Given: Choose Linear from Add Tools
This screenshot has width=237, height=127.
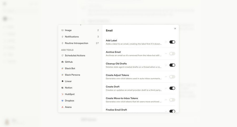Looking at the screenshot, I should (x=80, y=81).
